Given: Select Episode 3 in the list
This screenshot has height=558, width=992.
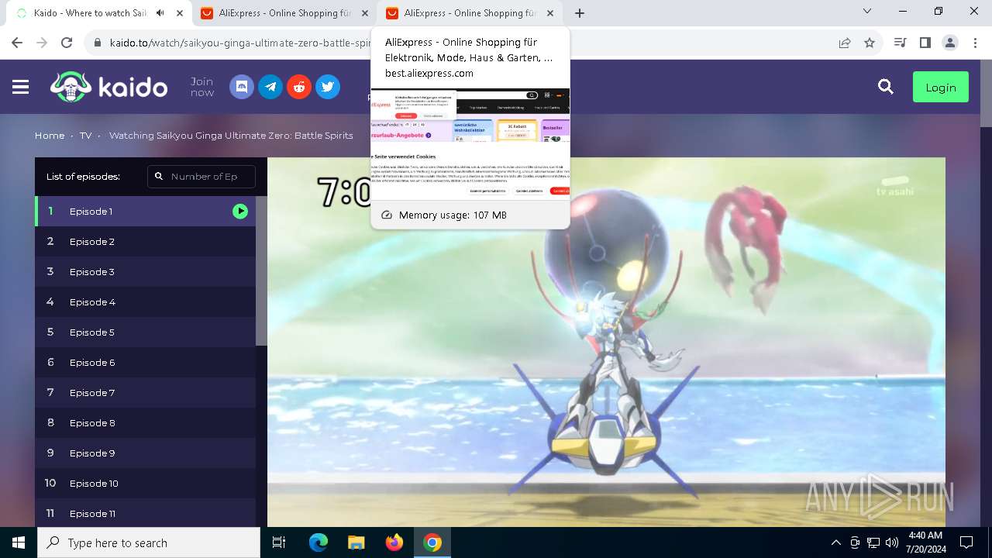Looking at the screenshot, I should click(145, 271).
